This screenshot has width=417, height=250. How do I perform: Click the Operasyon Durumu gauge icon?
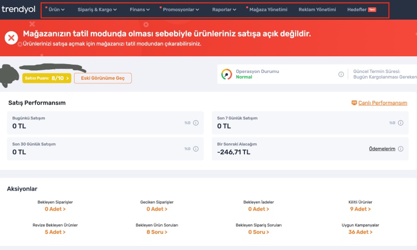(227, 74)
